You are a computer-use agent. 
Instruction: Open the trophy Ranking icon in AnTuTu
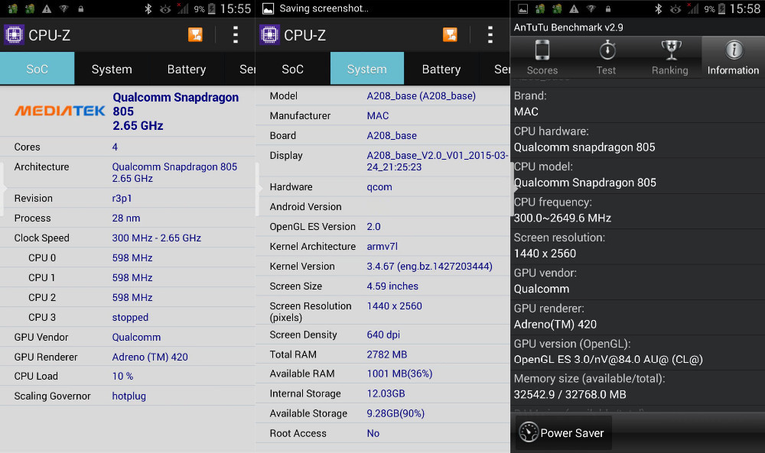[x=670, y=51]
